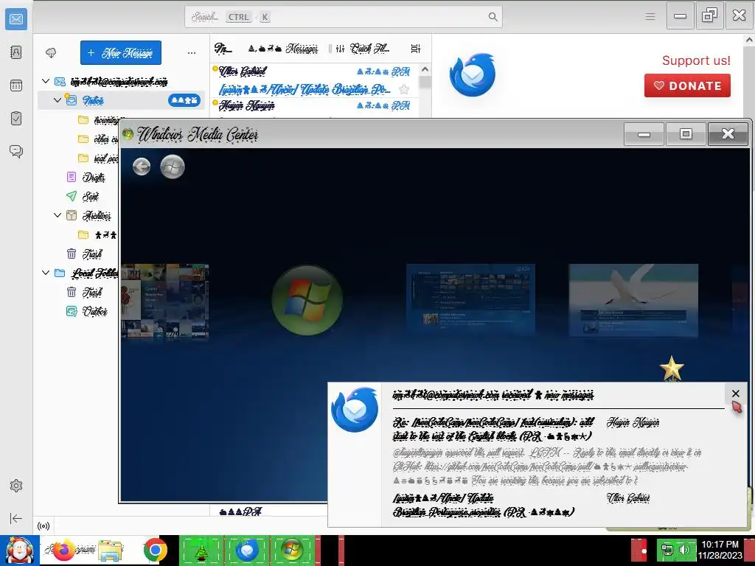The height and width of the screenshot is (566, 755).
Task: Open Google Chrome from the taskbar
Action: (155, 550)
